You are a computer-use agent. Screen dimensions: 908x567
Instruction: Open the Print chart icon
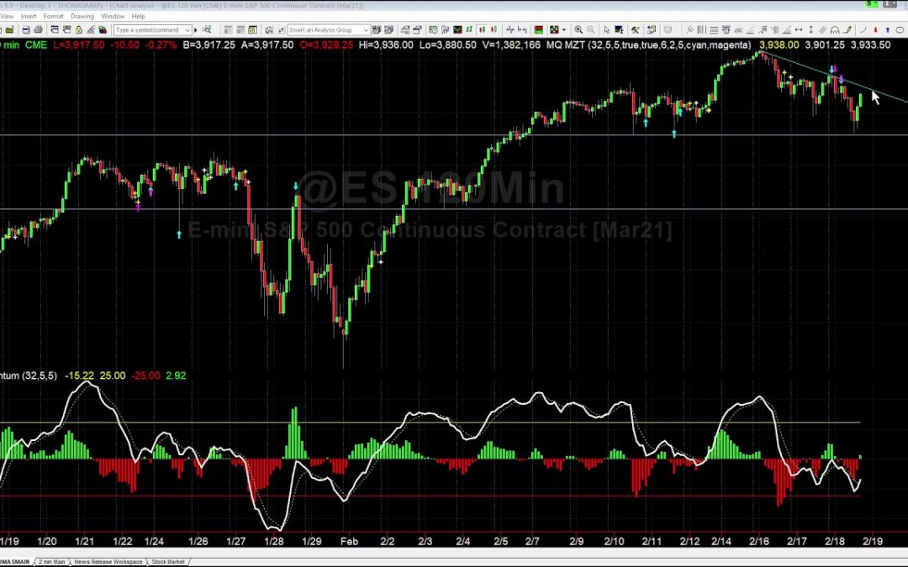39,29
